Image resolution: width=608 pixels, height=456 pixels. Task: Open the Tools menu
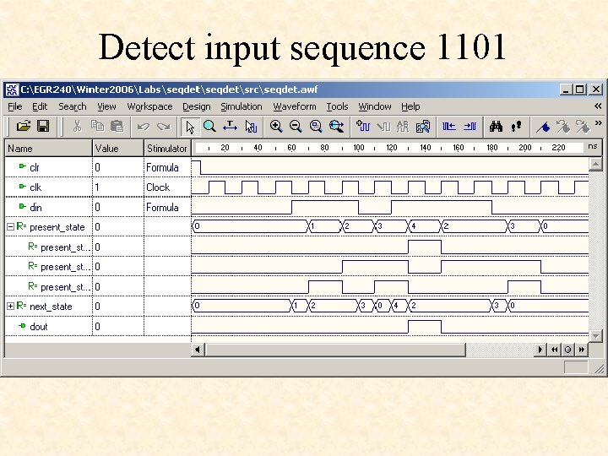coord(337,106)
